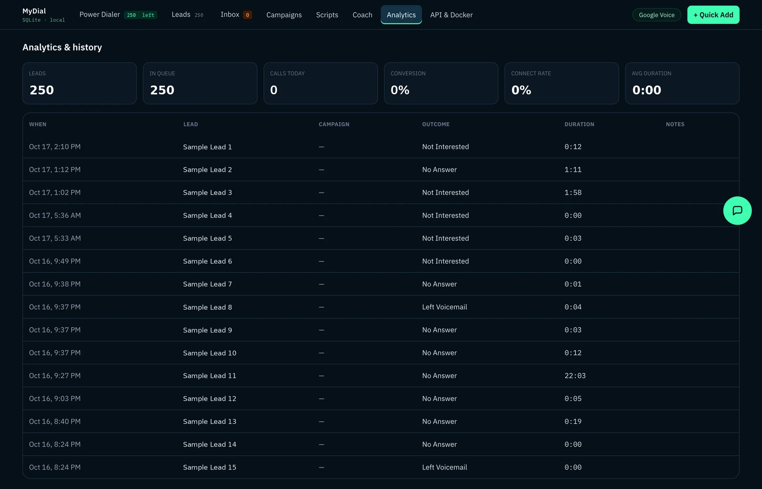Open the Scripts tab

tap(327, 15)
